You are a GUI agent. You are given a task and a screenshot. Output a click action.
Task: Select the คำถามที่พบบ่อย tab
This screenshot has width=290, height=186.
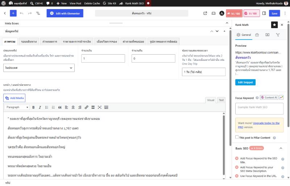pyautogui.click(x=133, y=42)
